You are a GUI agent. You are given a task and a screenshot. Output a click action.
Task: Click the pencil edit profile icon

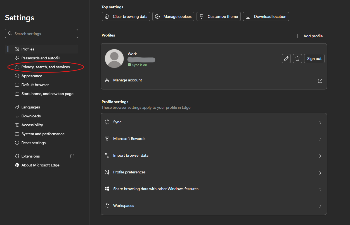286,59
